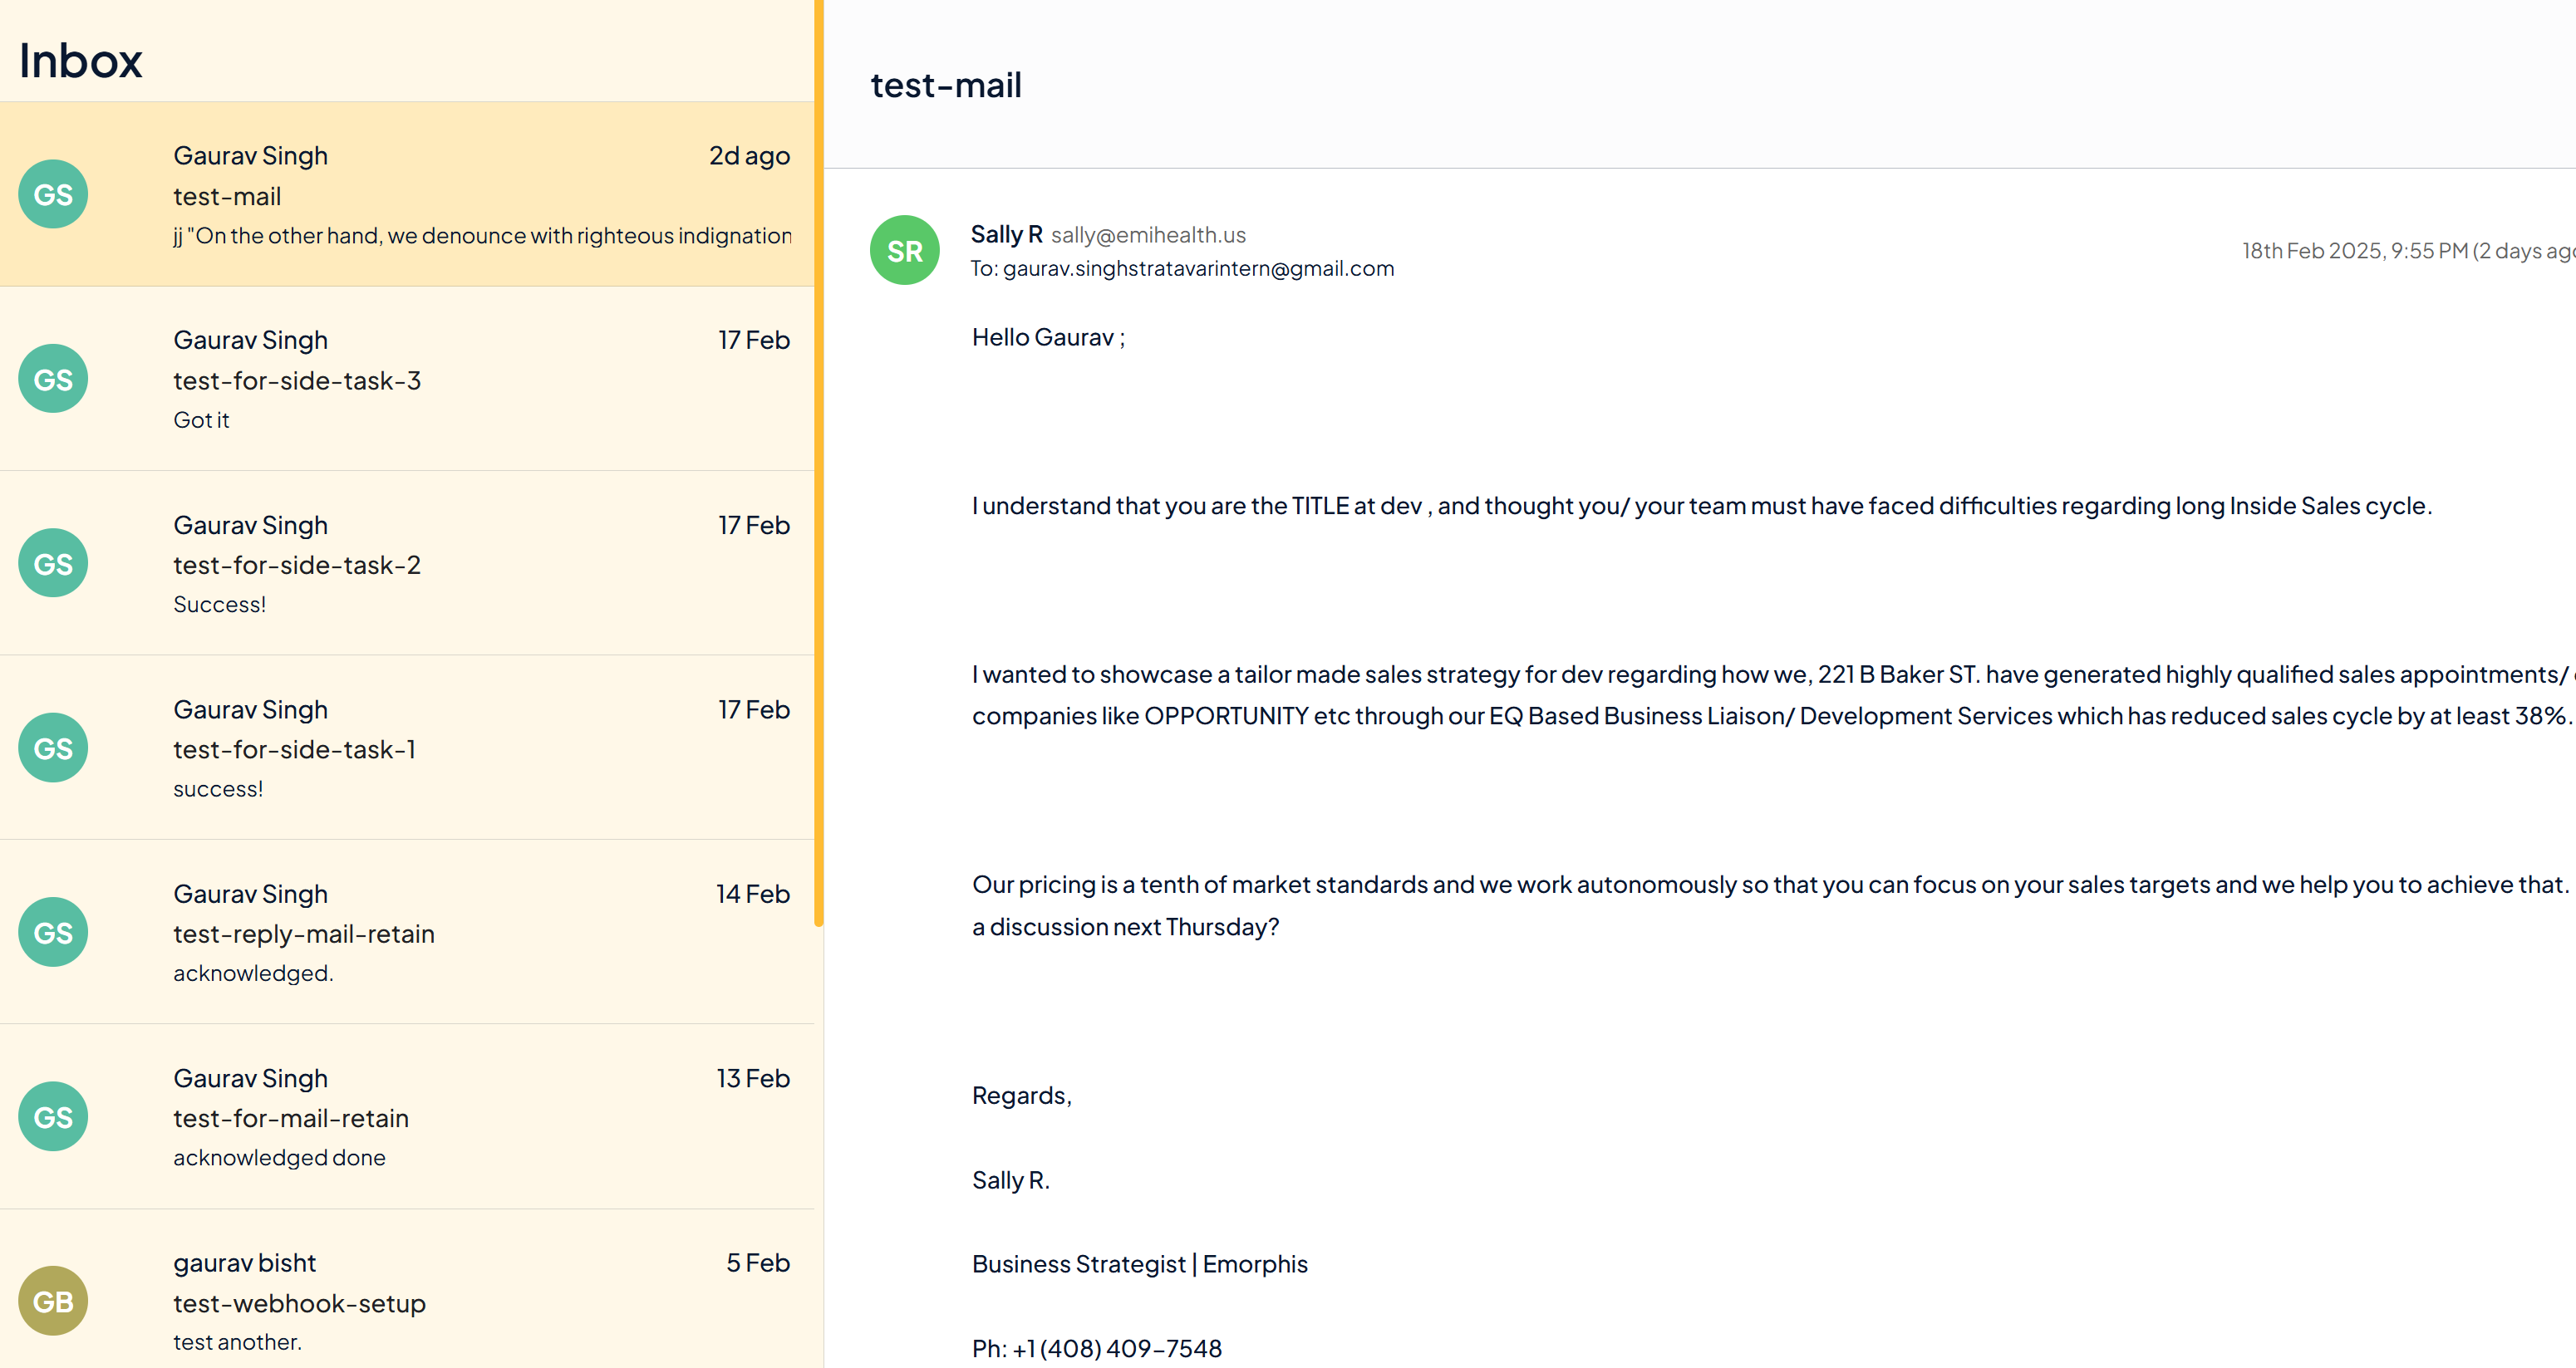Click the '13 Feb' date label
The width and height of the screenshot is (2576, 1368).
point(752,1078)
